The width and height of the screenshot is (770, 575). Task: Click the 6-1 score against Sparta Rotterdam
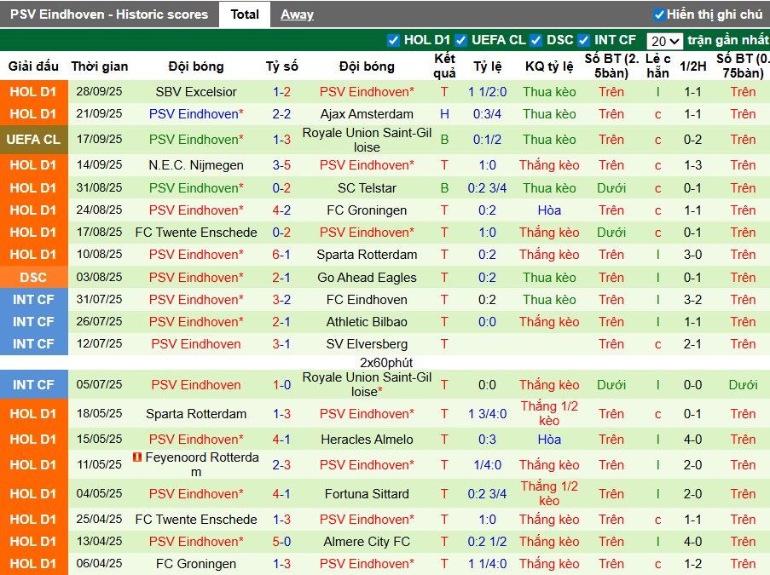[x=281, y=255]
